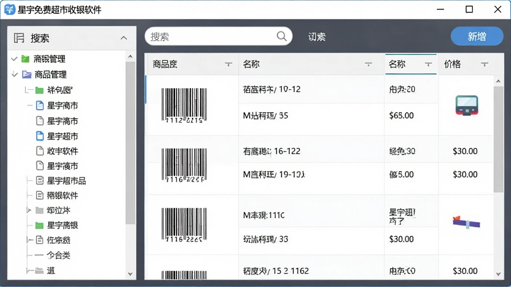Click $30.00 in 价格 column of 16-122 row
The height and width of the screenshot is (287, 511).
pyautogui.click(x=465, y=151)
